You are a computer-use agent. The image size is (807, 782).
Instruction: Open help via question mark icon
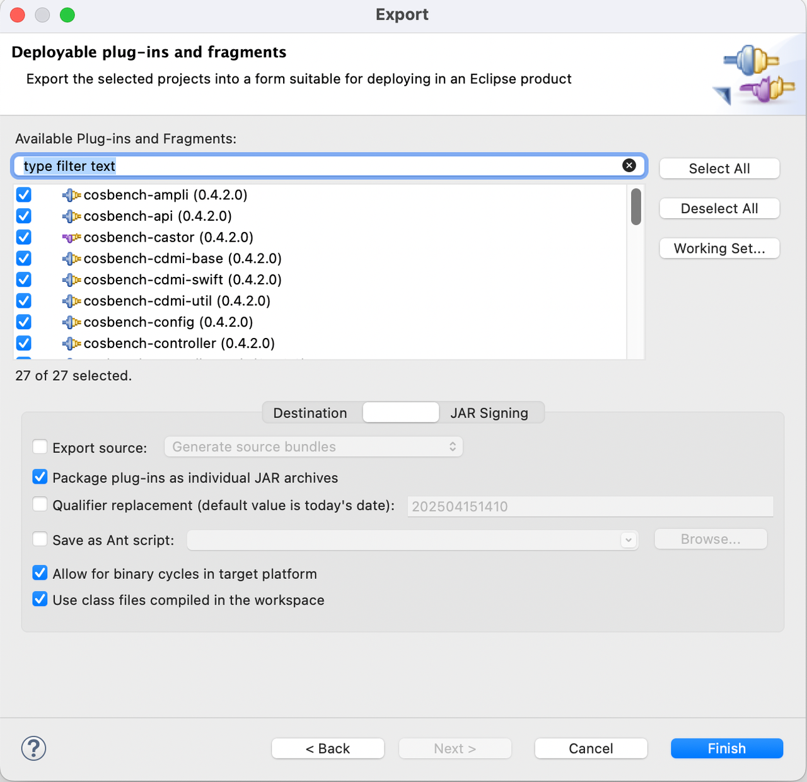(x=33, y=749)
